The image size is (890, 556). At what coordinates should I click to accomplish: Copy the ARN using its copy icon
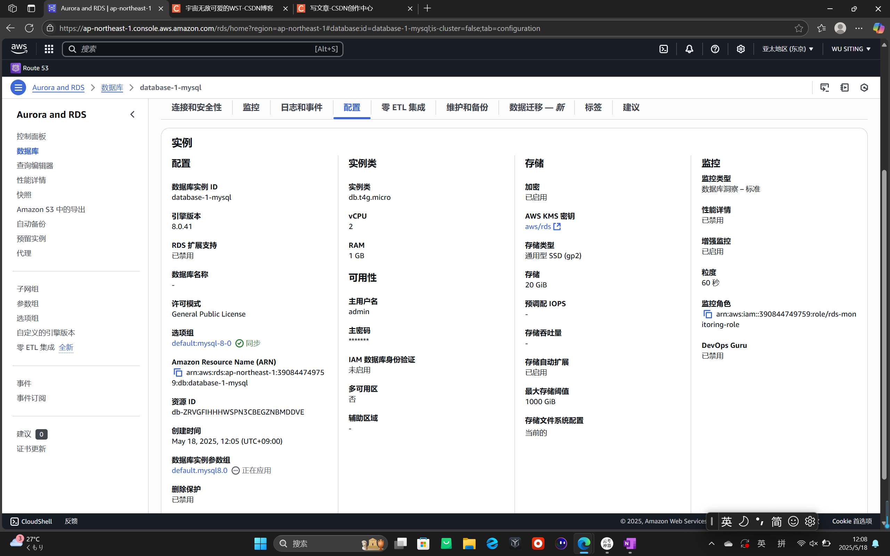[178, 373]
